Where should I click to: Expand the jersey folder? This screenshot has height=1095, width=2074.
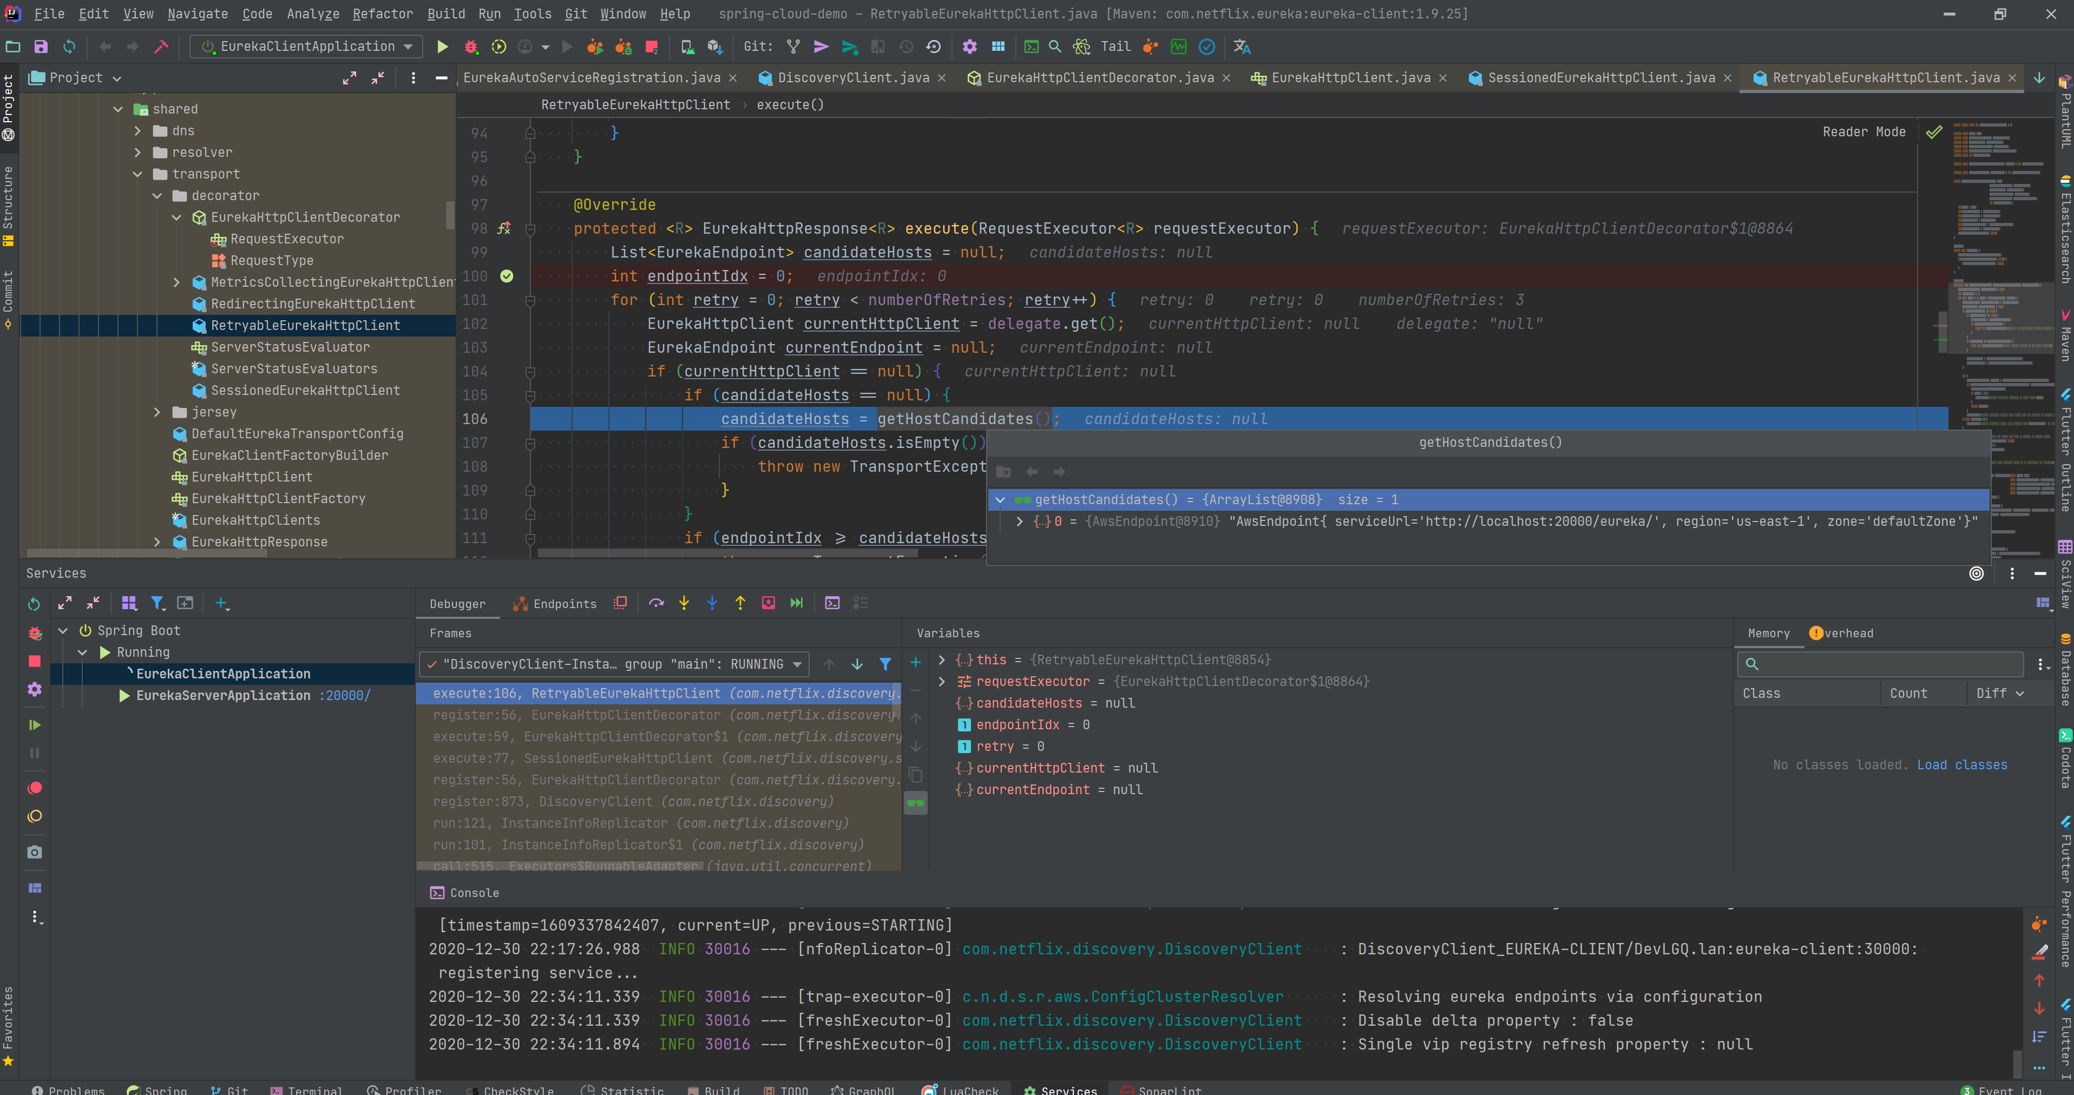(x=157, y=412)
